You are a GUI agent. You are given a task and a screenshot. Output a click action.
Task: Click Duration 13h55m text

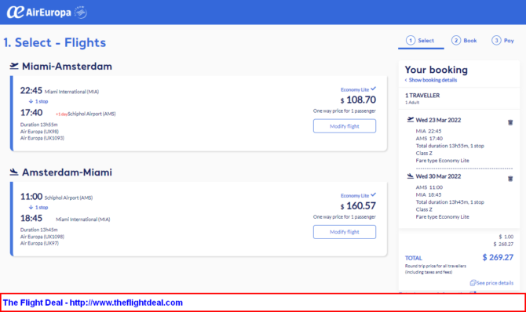pyautogui.click(x=39, y=125)
